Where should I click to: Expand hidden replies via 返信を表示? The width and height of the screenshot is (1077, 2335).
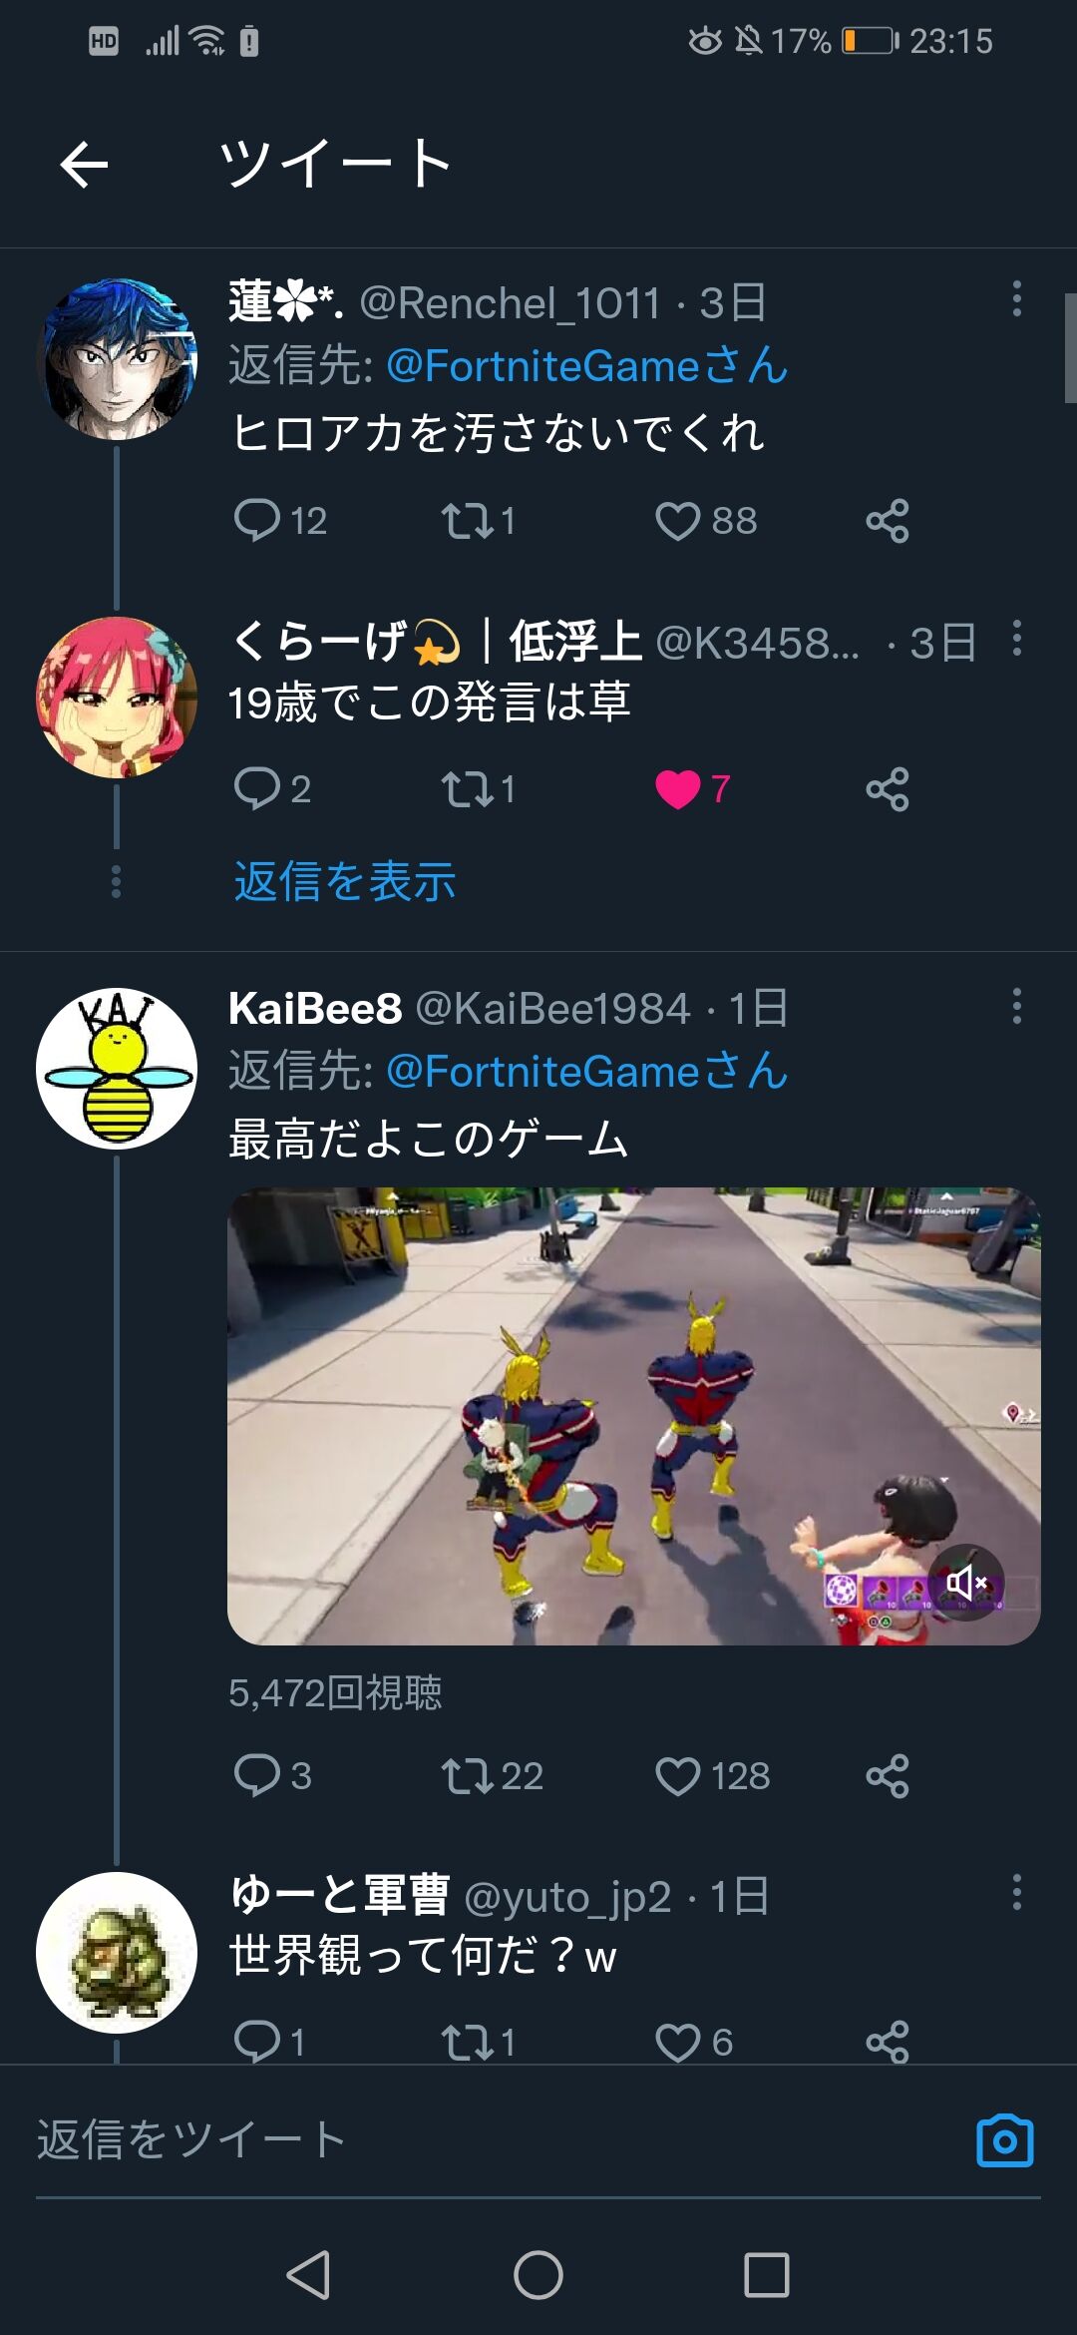coord(345,882)
